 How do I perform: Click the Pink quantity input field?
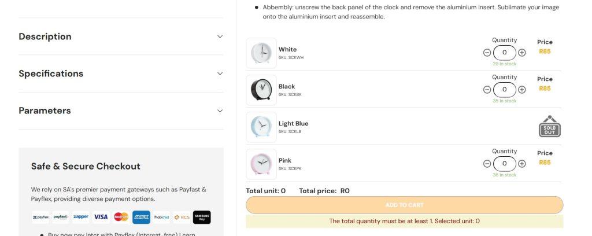pos(504,164)
